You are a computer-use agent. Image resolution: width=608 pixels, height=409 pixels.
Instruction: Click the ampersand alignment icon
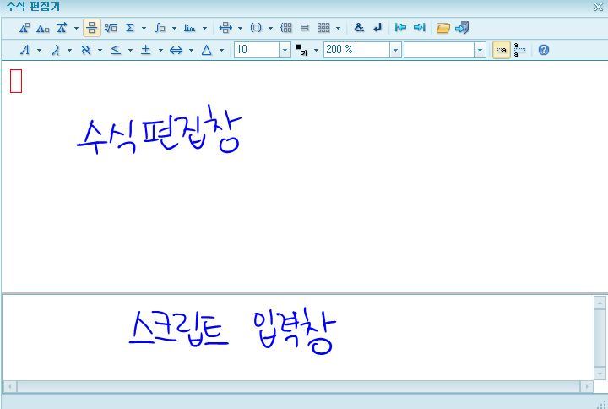[359, 28]
